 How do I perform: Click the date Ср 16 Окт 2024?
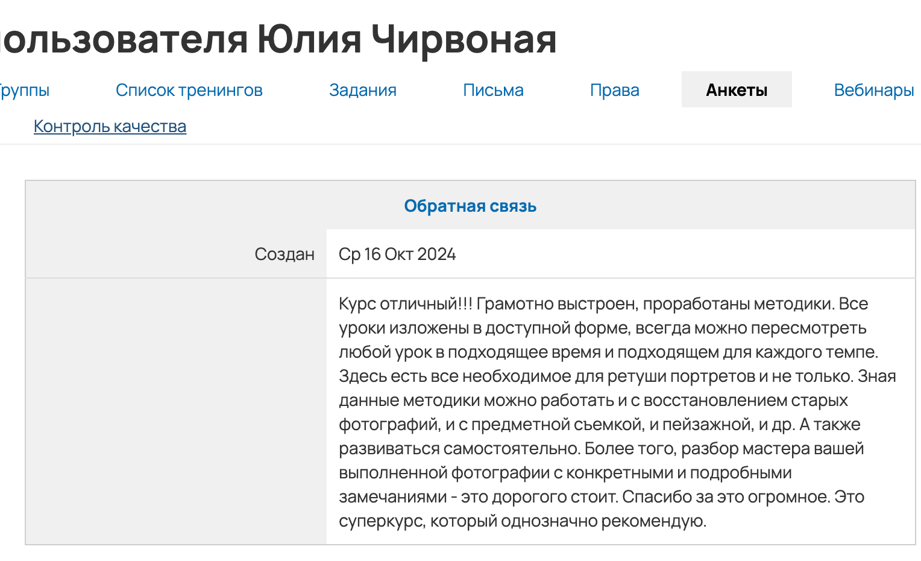click(397, 254)
